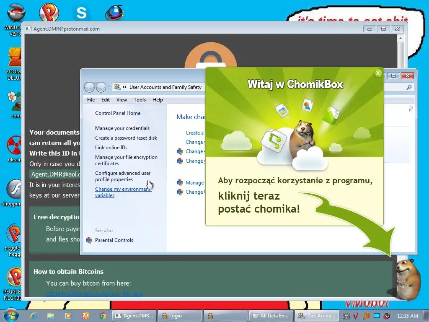Launch Internet Explorer from the taskbar
The height and width of the screenshot is (322, 429).
pyautogui.click(x=33, y=316)
